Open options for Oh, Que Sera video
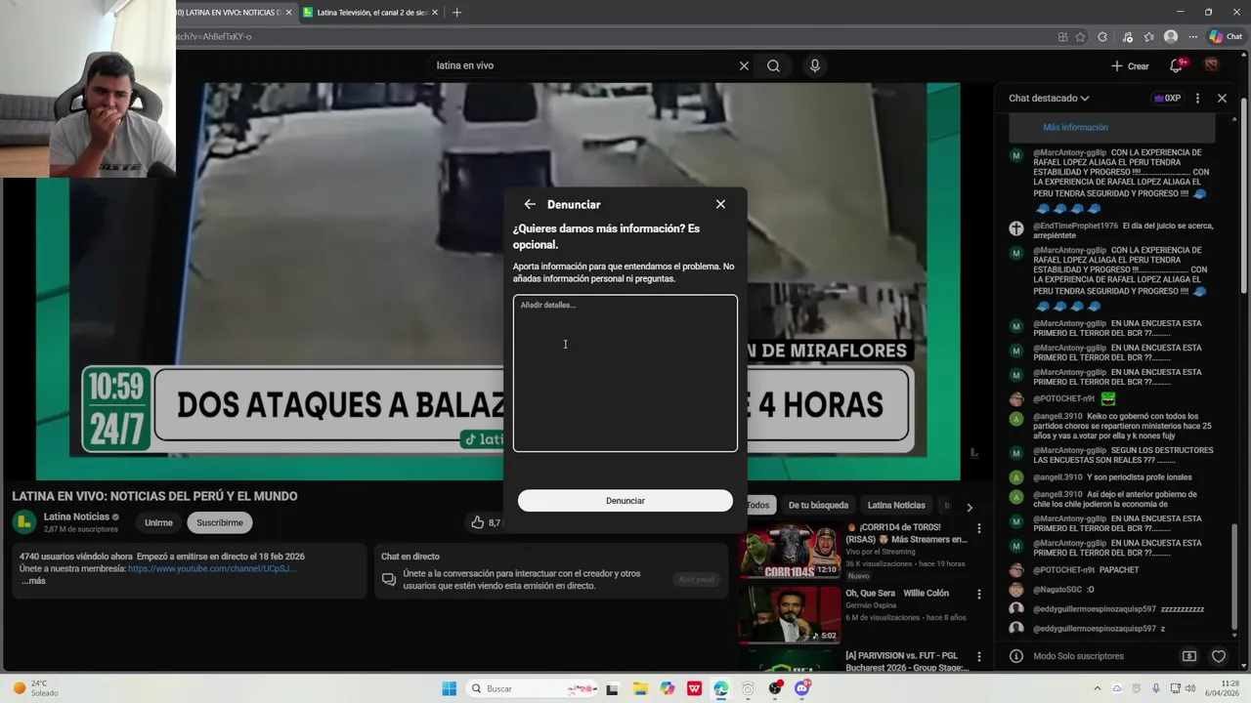The width and height of the screenshot is (1251, 703). coord(978,594)
